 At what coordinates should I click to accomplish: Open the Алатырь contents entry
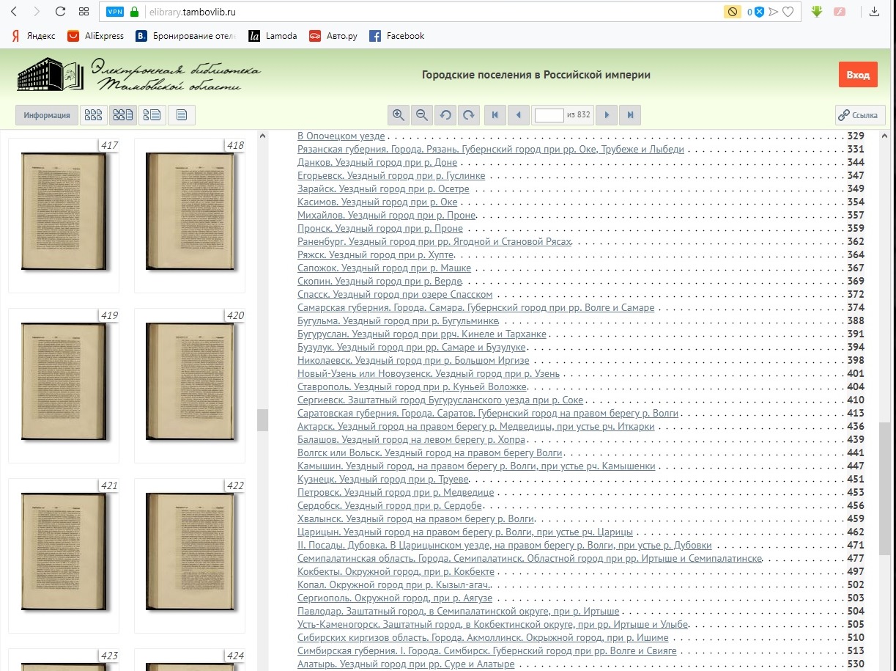click(x=406, y=664)
